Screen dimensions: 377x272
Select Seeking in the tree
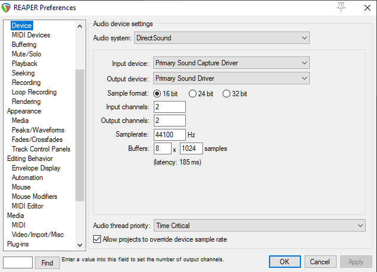point(23,73)
